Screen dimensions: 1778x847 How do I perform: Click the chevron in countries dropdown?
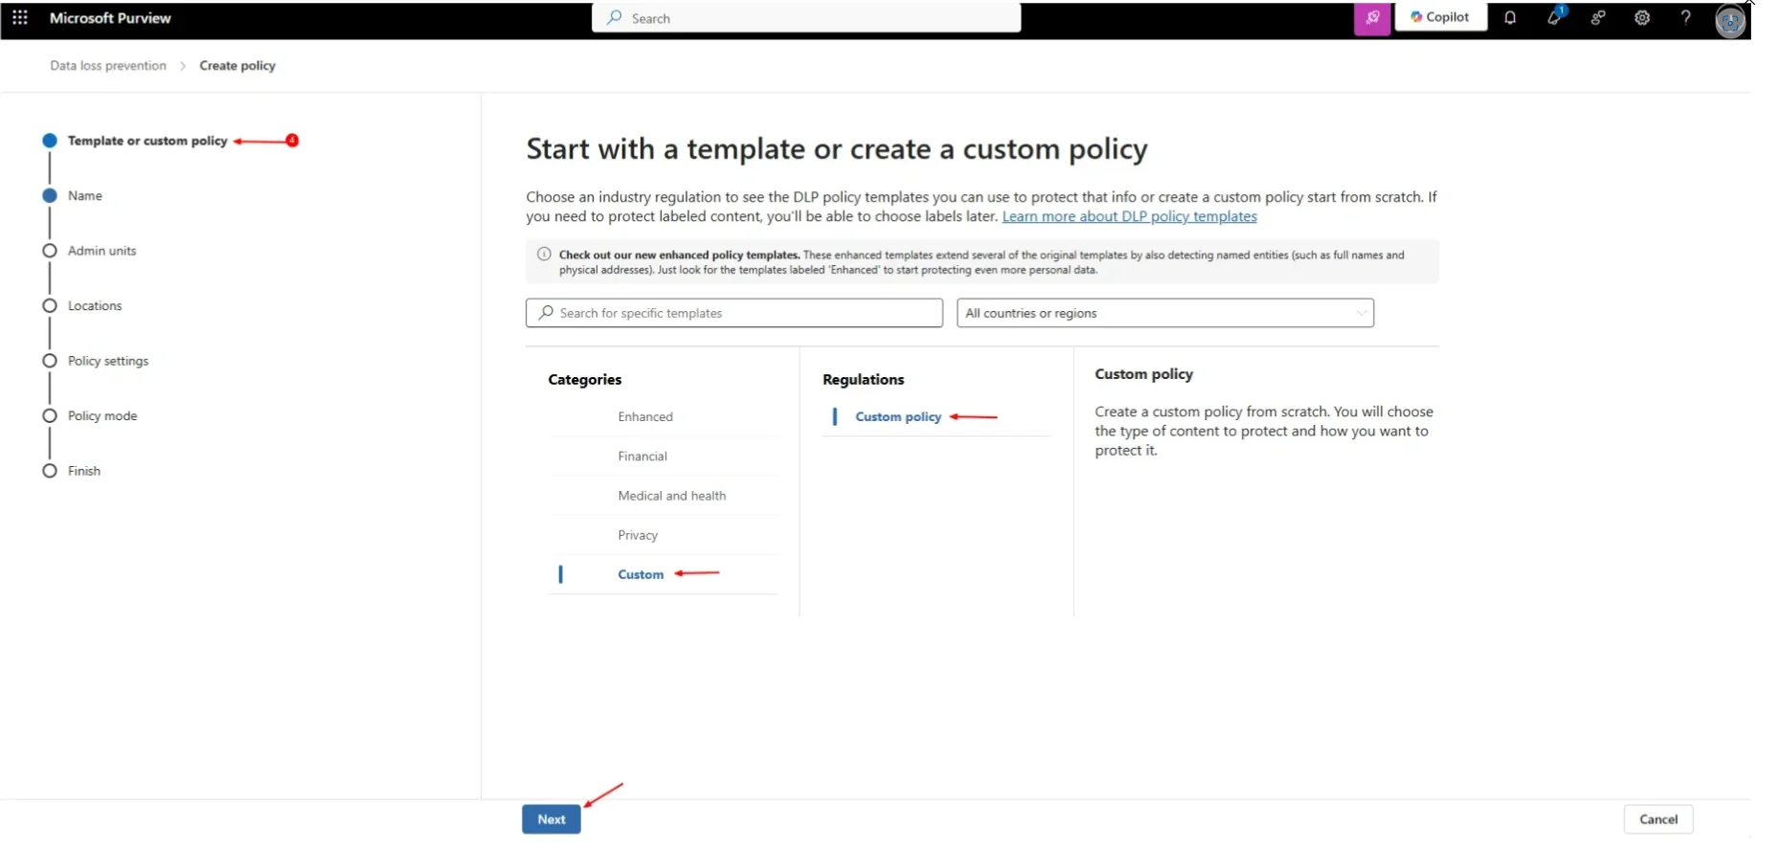1362,313
